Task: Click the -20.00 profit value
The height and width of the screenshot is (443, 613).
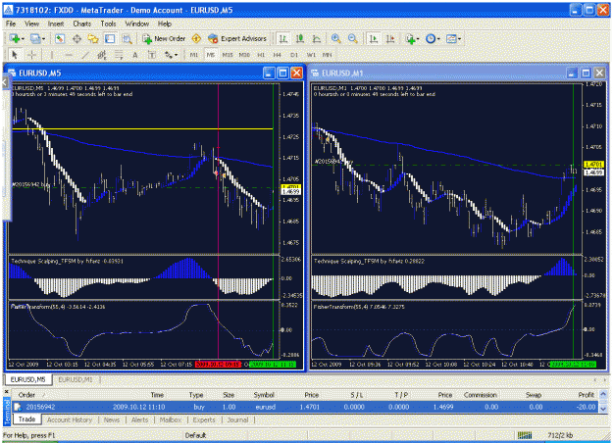Action: click(x=586, y=407)
